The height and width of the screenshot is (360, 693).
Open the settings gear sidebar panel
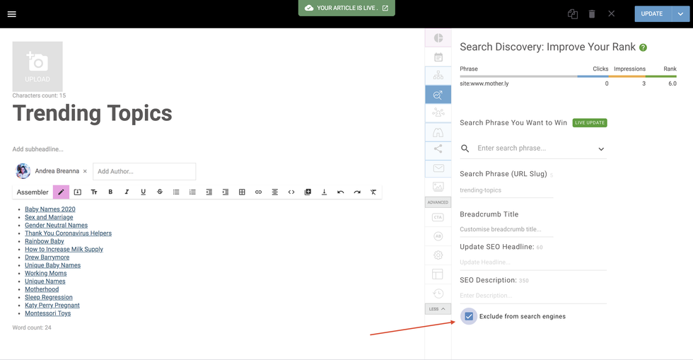point(438,255)
